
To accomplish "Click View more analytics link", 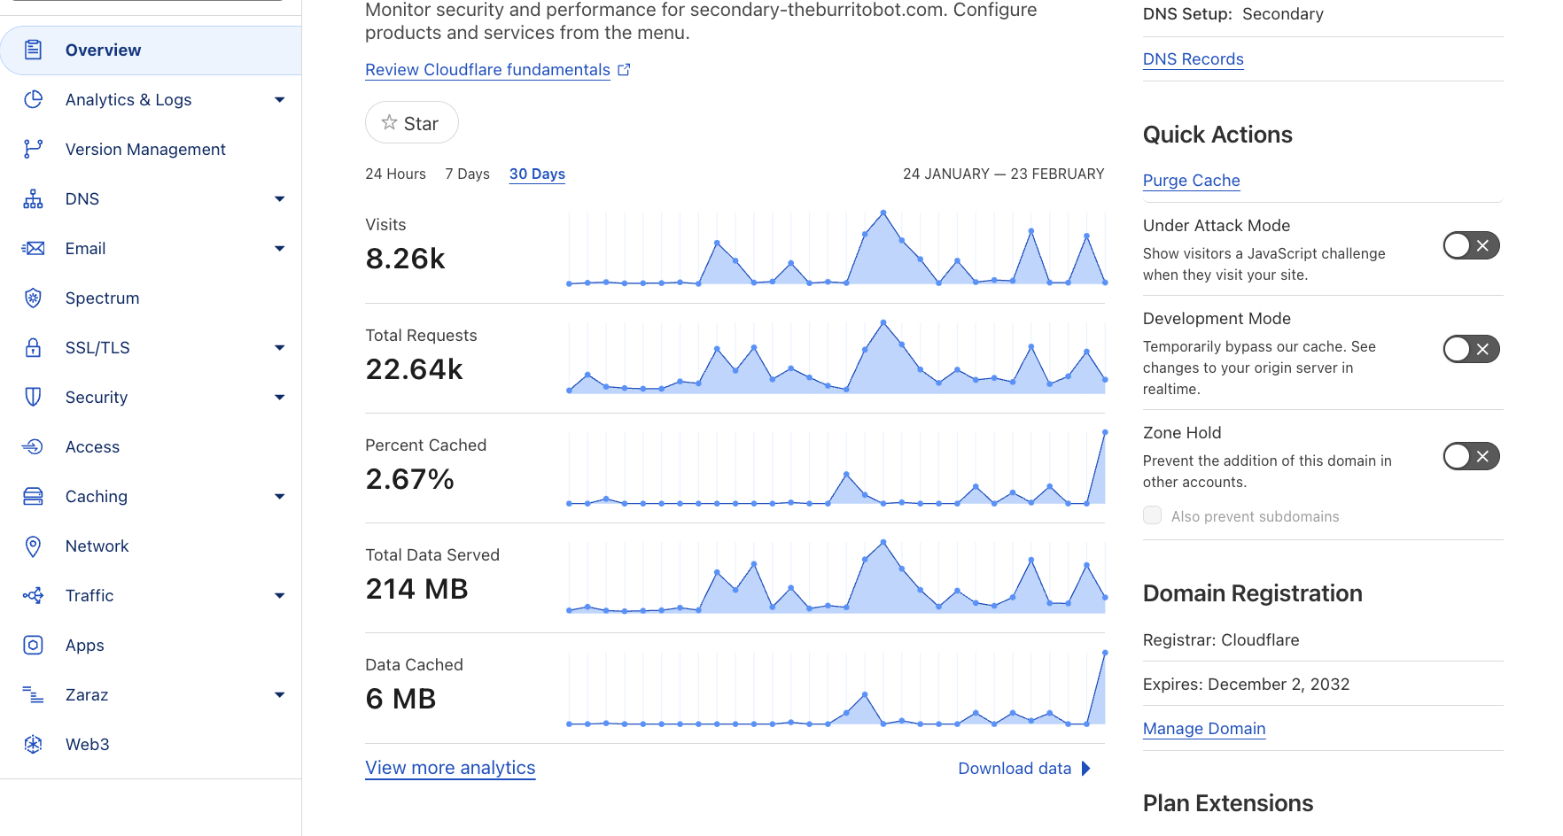I will (x=450, y=768).
